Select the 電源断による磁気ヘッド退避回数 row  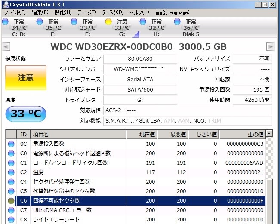coord(136,153)
